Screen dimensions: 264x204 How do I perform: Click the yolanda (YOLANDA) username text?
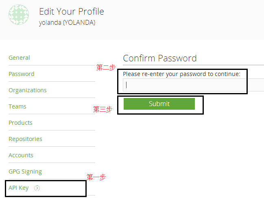tap(67, 23)
